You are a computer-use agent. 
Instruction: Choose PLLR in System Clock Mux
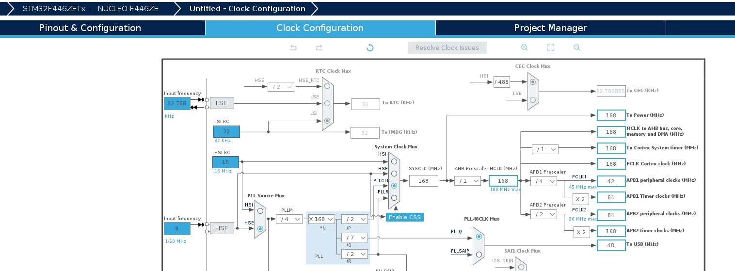tap(394, 198)
